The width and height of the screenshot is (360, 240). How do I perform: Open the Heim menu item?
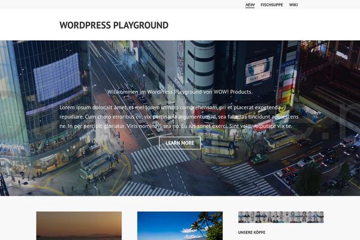click(x=250, y=5)
